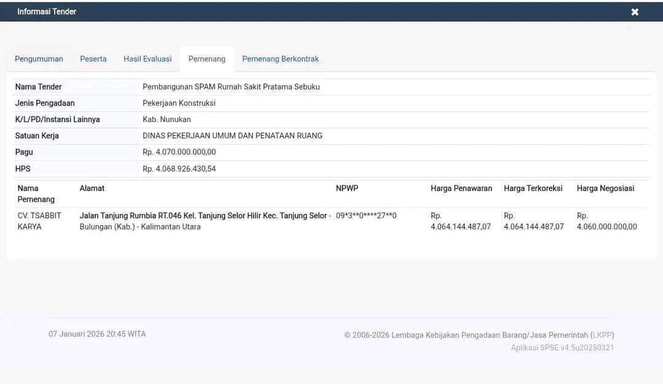Open the Pemenang Berkontrak tab

tap(281, 59)
